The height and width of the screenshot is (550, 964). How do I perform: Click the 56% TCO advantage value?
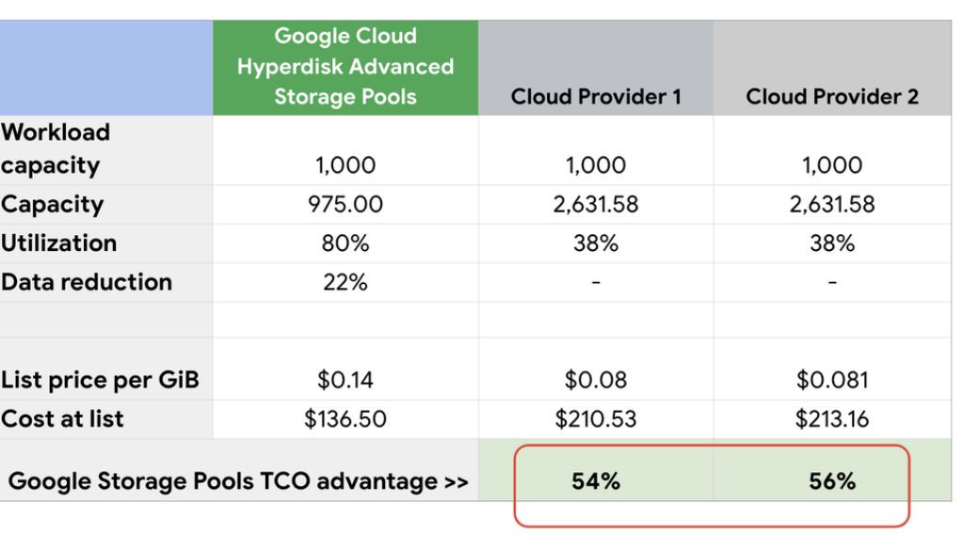point(832,481)
